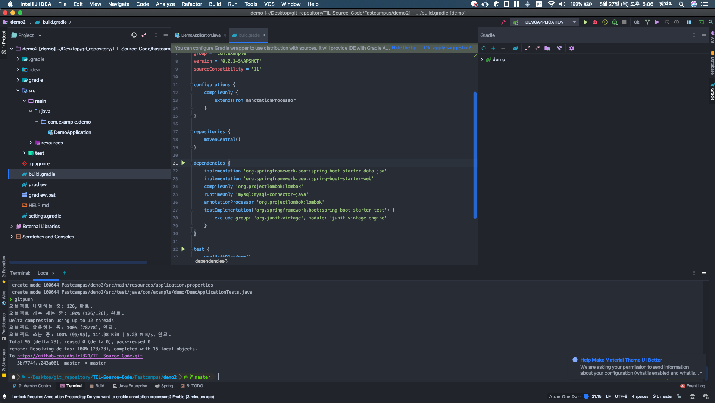Refresh all Gradle projects

tap(484, 48)
